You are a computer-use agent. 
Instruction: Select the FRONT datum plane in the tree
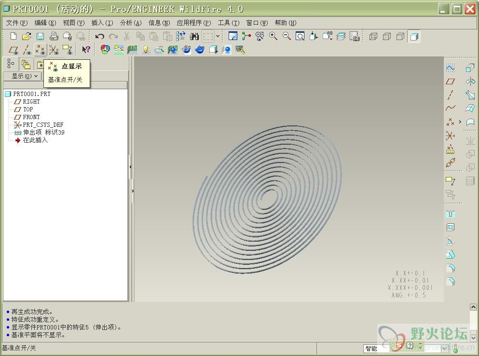click(x=31, y=117)
